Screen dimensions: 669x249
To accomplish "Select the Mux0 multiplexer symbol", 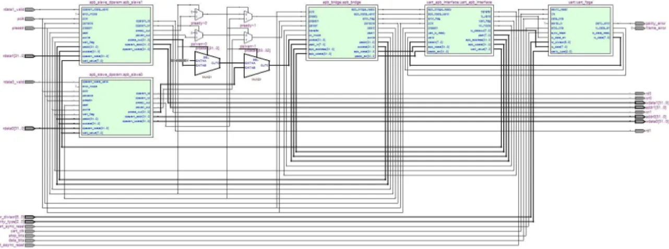I will tap(208, 63).
